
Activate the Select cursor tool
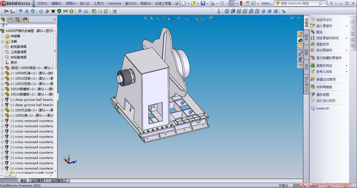(x=231, y=3)
